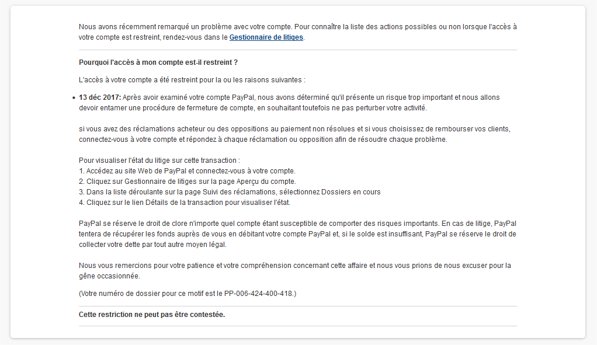Viewport: 597px width, 345px height.
Task: Click the dotted separator below the intro paragraph
Action: pos(298,50)
